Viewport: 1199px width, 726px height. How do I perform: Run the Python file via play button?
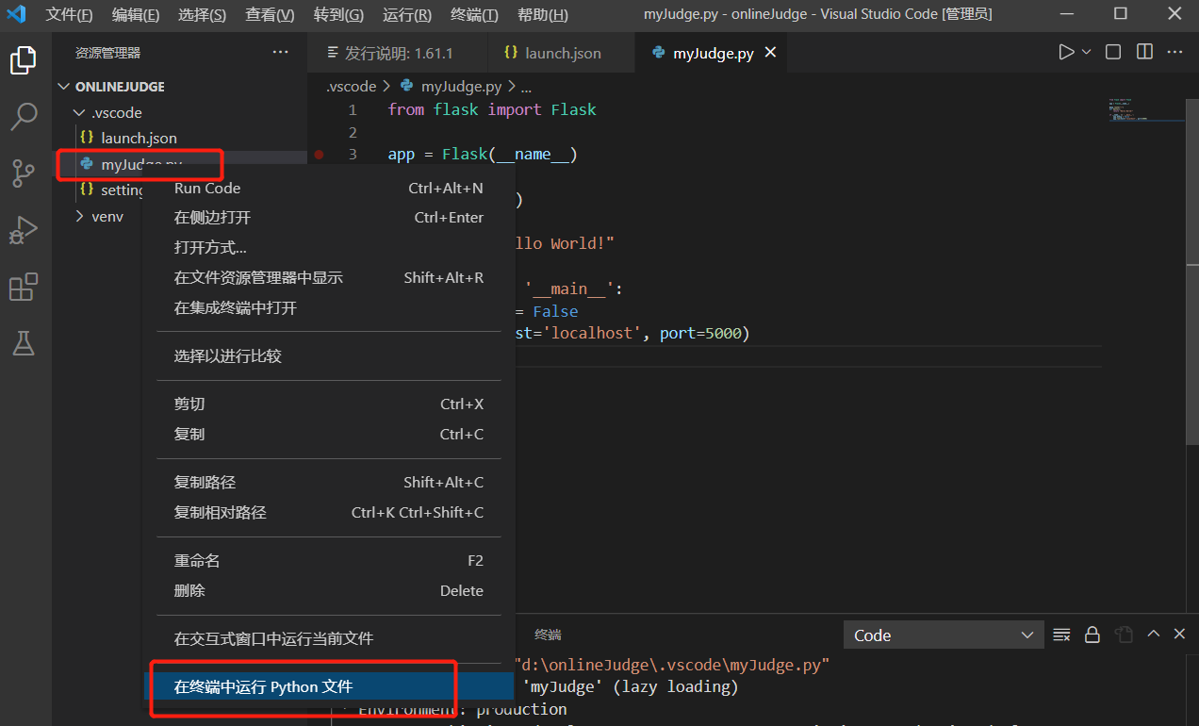[x=1065, y=52]
